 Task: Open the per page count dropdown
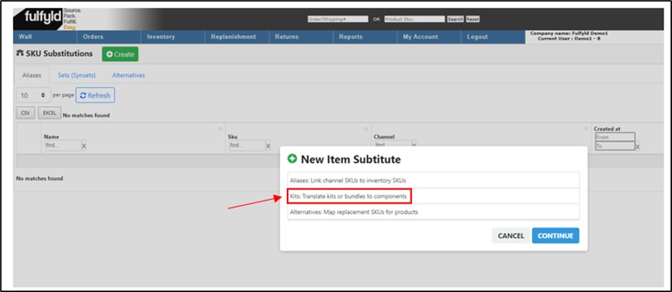(x=34, y=95)
